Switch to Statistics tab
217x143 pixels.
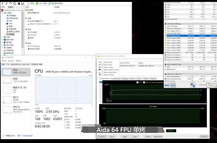pyautogui.click(x=153, y=78)
